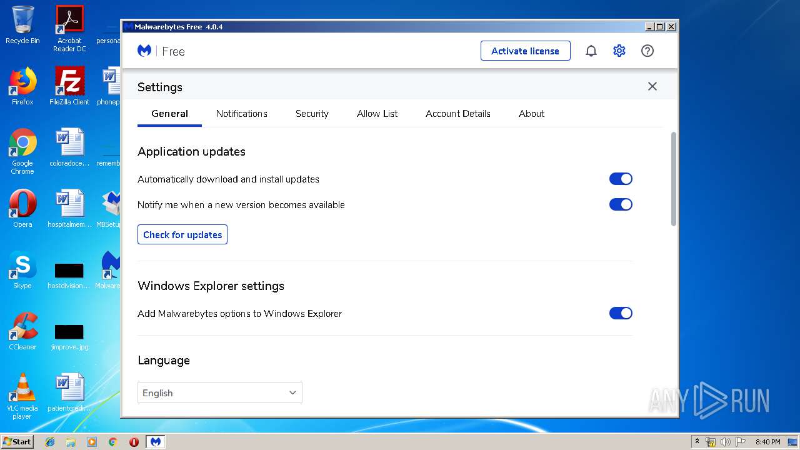The height and width of the screenshot is (450, 800).
Task: Click the network tray icon
Action: coord(711,442)
